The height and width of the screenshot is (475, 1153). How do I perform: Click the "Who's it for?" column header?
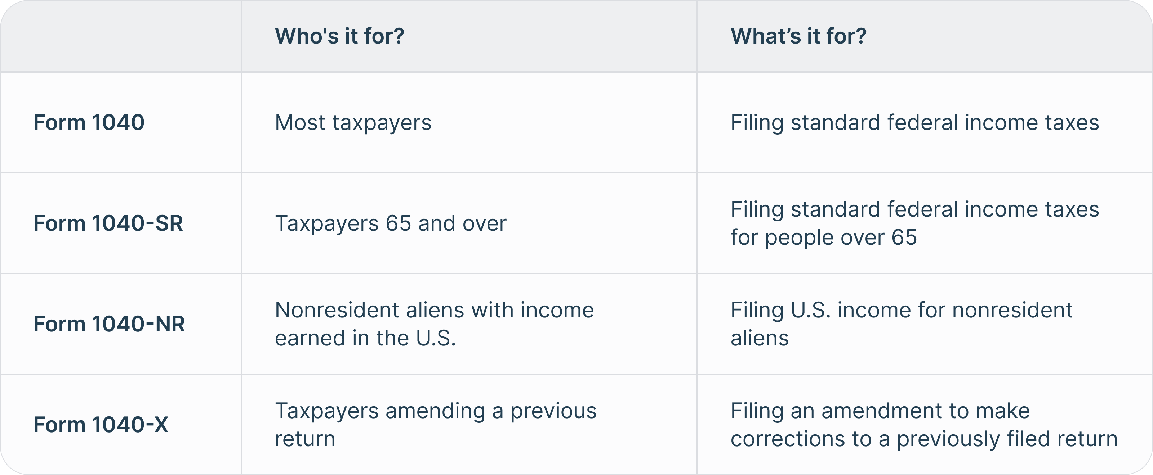(339, 36)
